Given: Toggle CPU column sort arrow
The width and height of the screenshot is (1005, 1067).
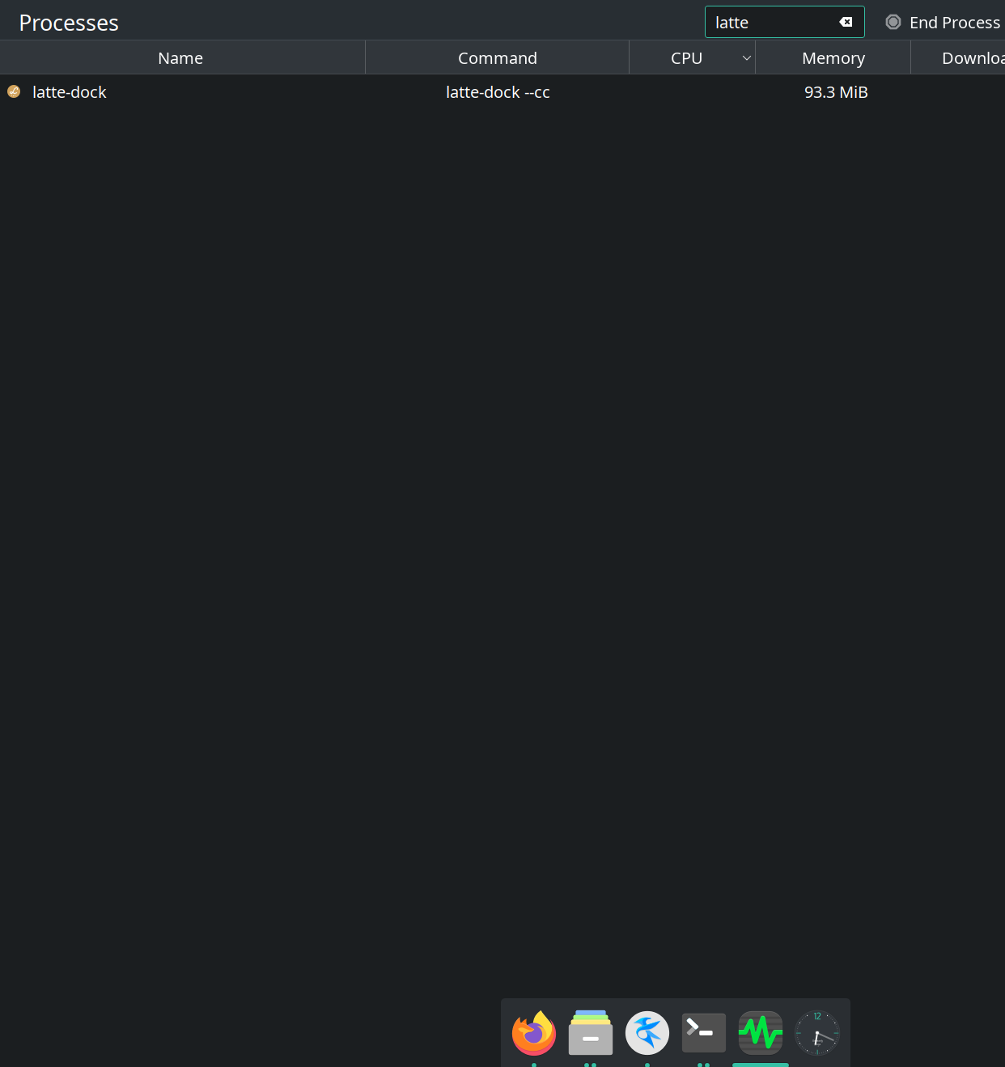Looking at the screenshot, I should click(746, 58).
